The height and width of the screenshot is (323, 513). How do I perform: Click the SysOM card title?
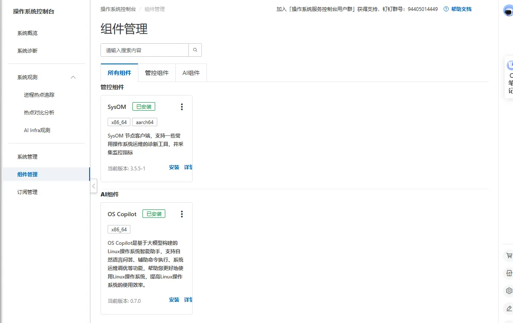click(117, 107)
